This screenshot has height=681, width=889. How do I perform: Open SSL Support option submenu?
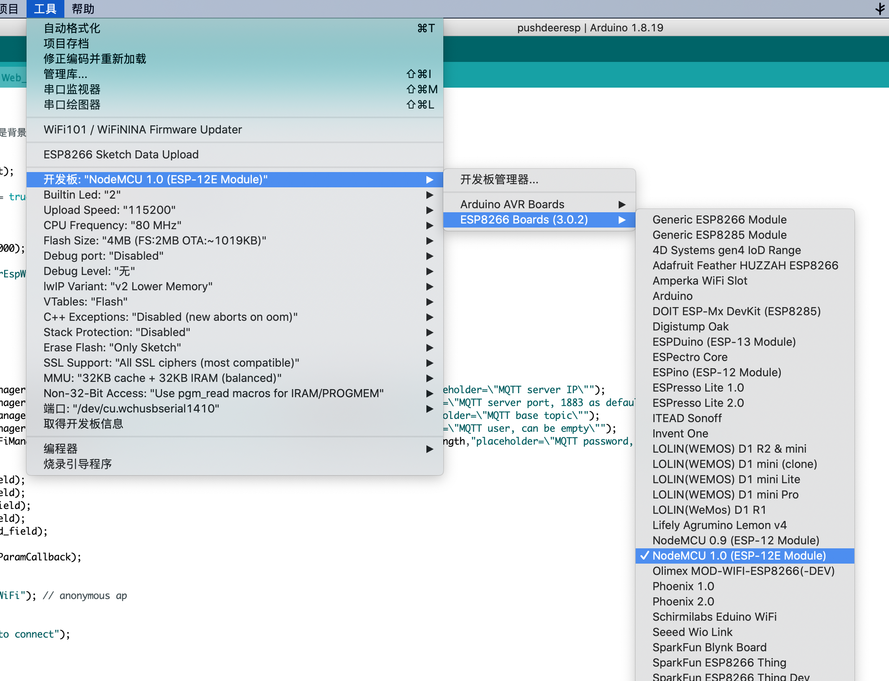coord(235,363)
